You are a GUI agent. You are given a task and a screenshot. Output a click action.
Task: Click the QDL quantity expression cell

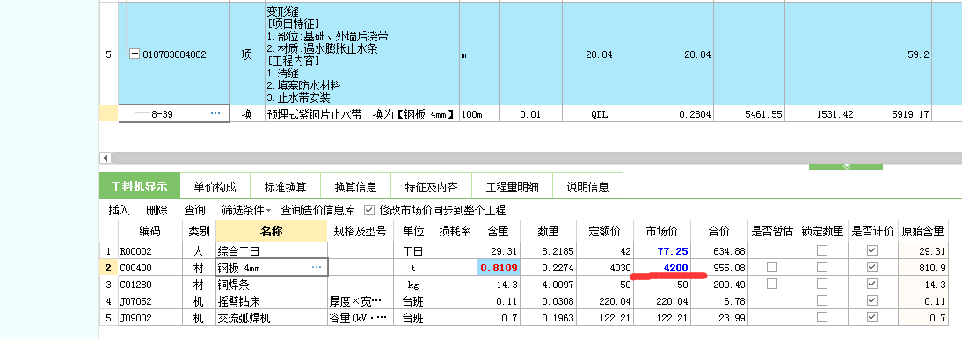600,114
